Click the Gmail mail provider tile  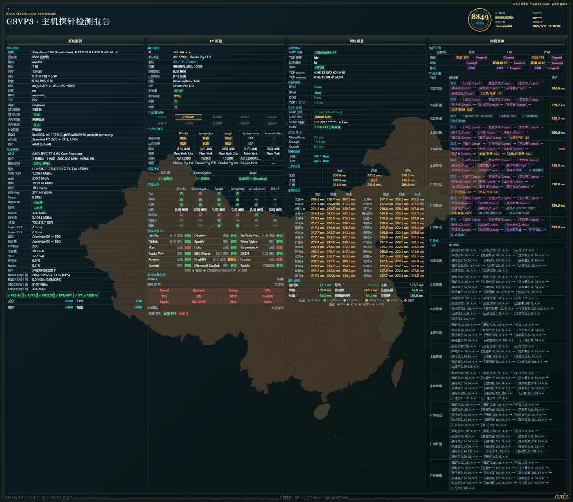point(164,290)
